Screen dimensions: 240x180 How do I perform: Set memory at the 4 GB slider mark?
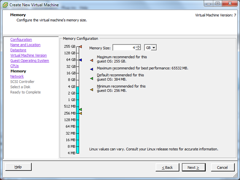[78, 87]
